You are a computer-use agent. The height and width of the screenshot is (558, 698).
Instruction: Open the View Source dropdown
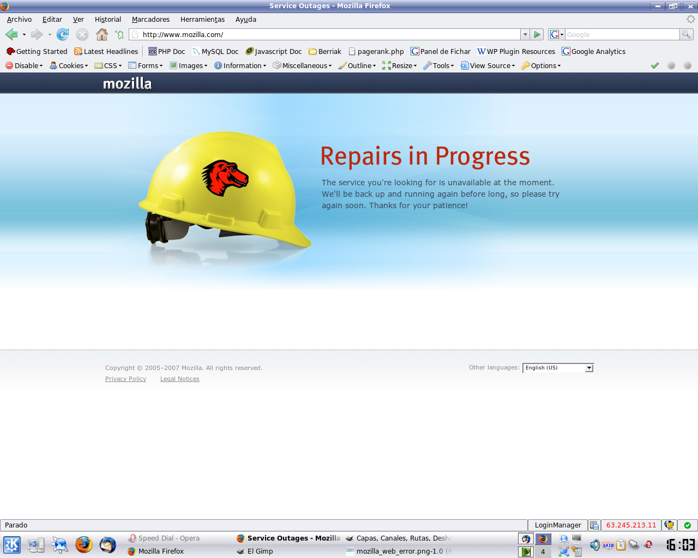(x=488, y=65)
